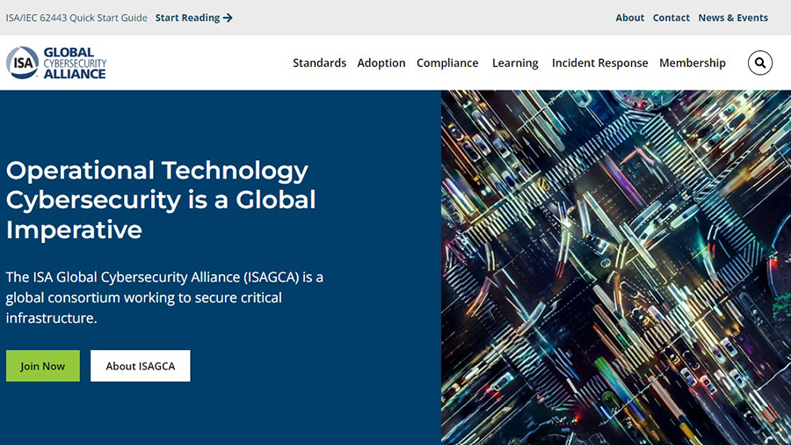Image resolution: width=791 pixels, height=445 pixels.
Task: Click the Start Reading arrow link
Action: click(193, 18)
